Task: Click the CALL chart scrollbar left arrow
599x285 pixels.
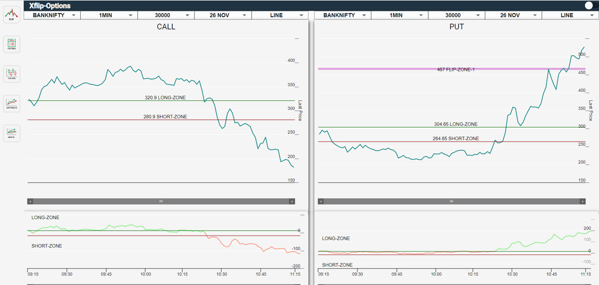Action: (x=30, y=201)
